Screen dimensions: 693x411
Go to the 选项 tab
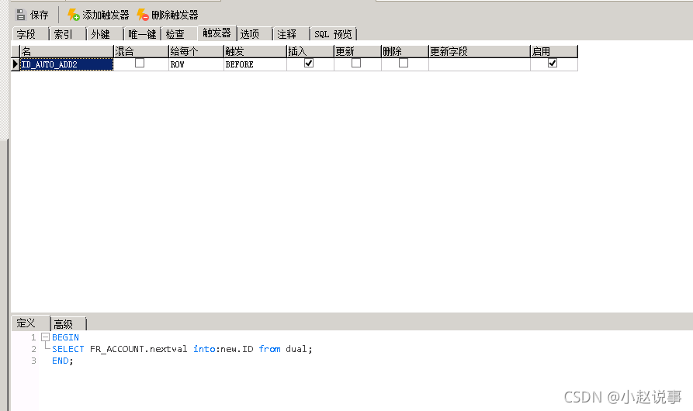[x=254, y=34]
